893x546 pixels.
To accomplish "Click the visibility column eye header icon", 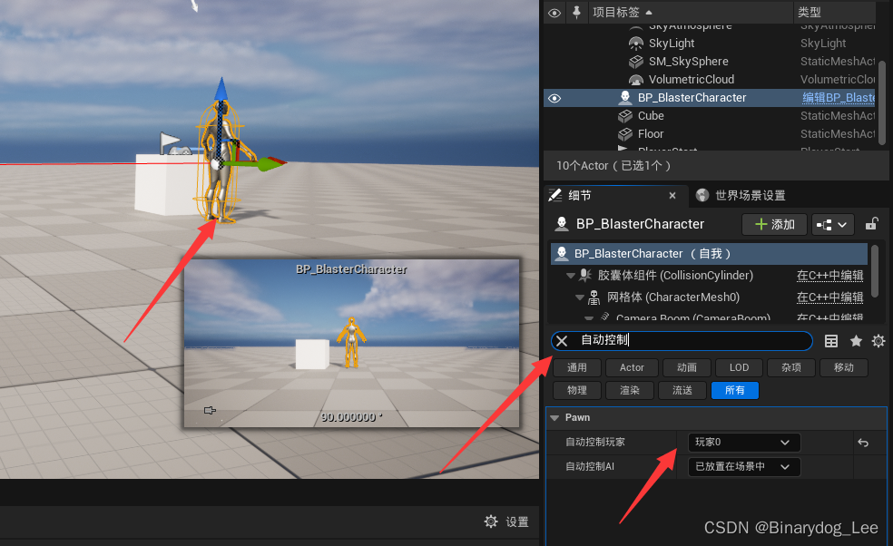I will click(x=554, y=13).
